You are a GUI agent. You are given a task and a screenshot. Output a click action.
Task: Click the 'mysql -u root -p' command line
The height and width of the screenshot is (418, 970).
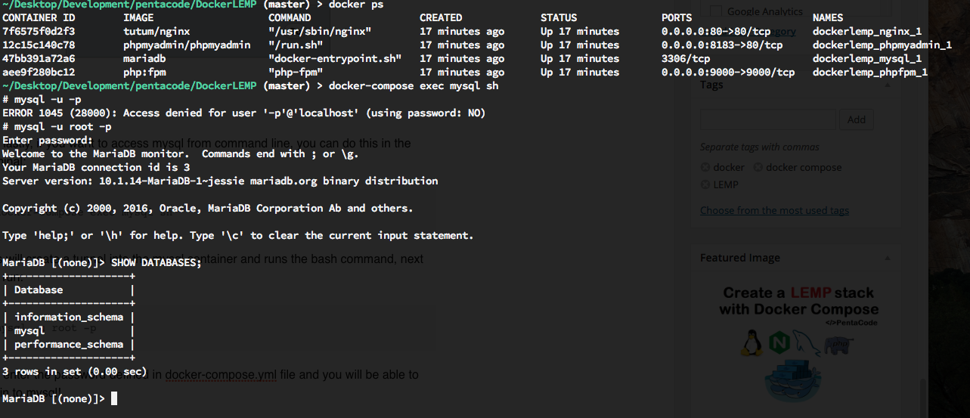pyautogui.click(x=57, y=127)
